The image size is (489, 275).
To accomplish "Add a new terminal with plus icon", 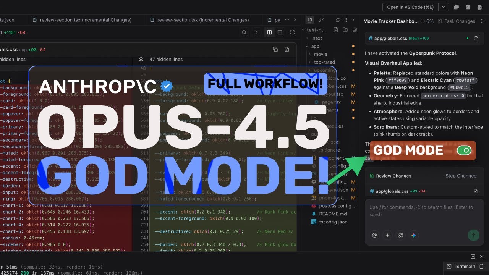I will pyautogui.click(x=473, y=257).
